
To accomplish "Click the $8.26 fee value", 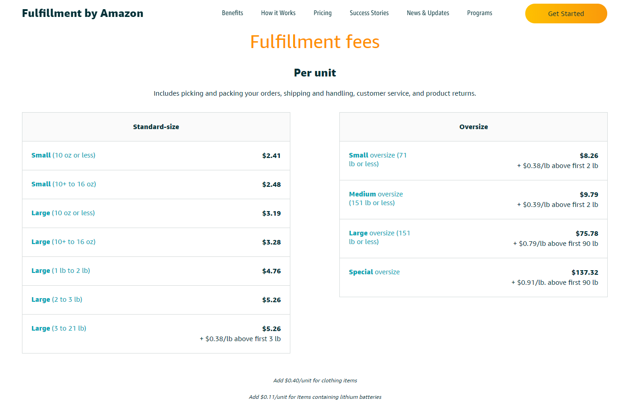I will point(589,156).
